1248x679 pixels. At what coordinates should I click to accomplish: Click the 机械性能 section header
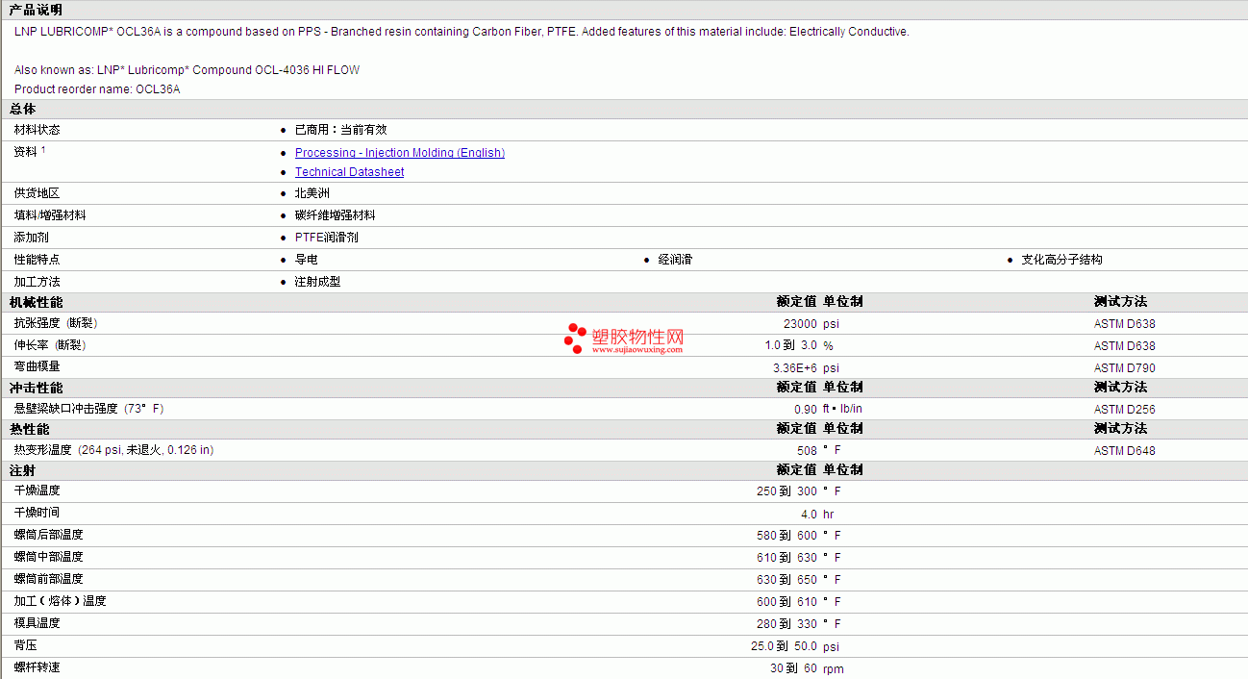pyautogui.click(x=36, y=302)
